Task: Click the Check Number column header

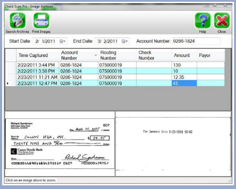Action: [x=147, y=55]
